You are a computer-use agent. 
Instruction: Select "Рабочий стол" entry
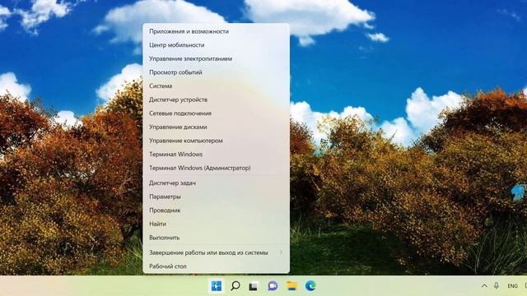click(x=216, y=266)
